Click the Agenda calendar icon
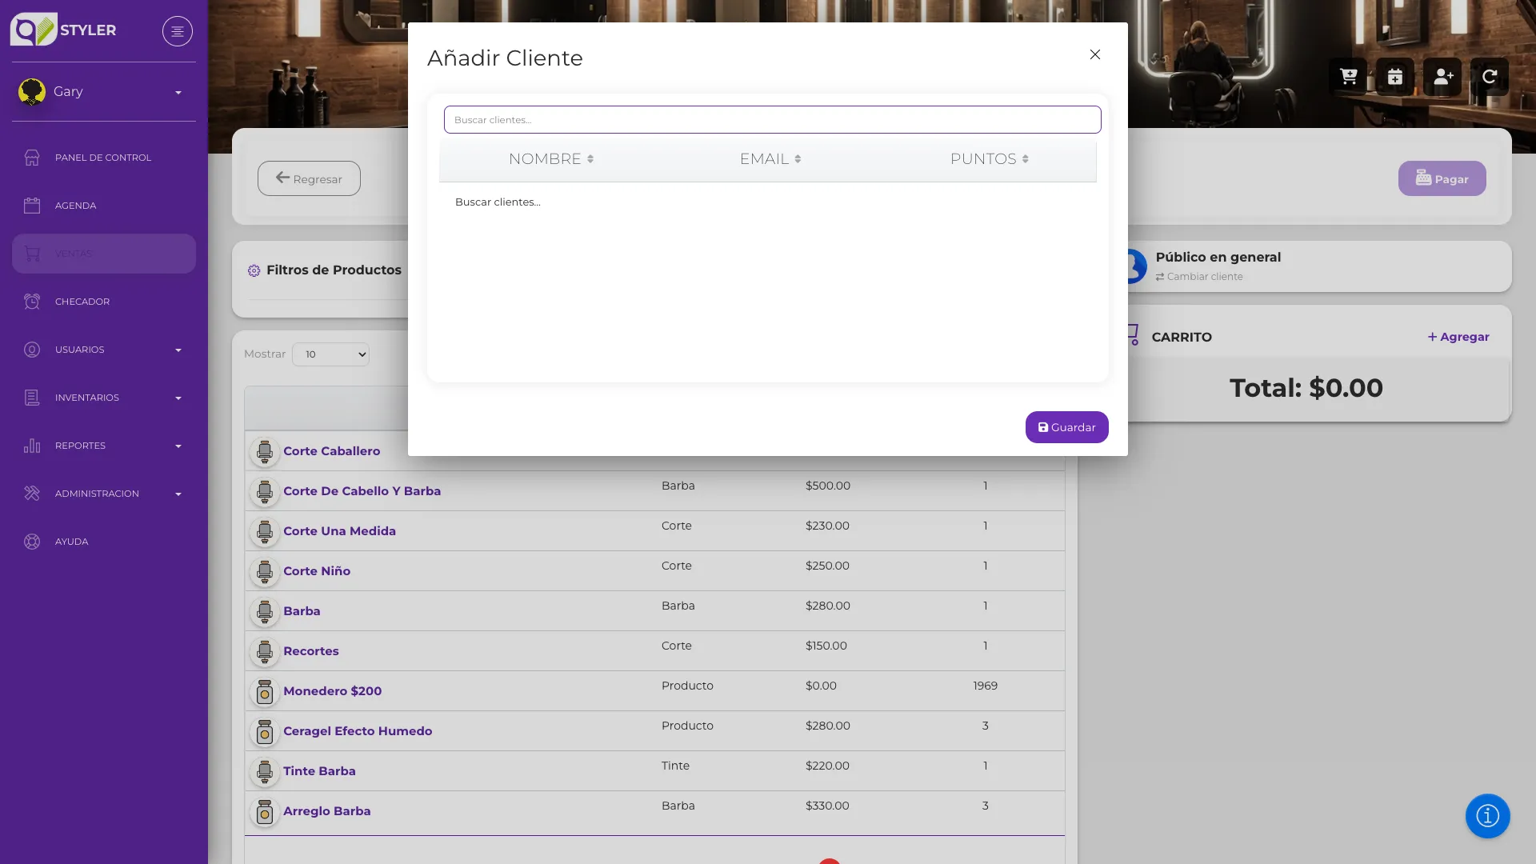The width and height of the screenshot is (1536, 864). [x=32, y=206]
